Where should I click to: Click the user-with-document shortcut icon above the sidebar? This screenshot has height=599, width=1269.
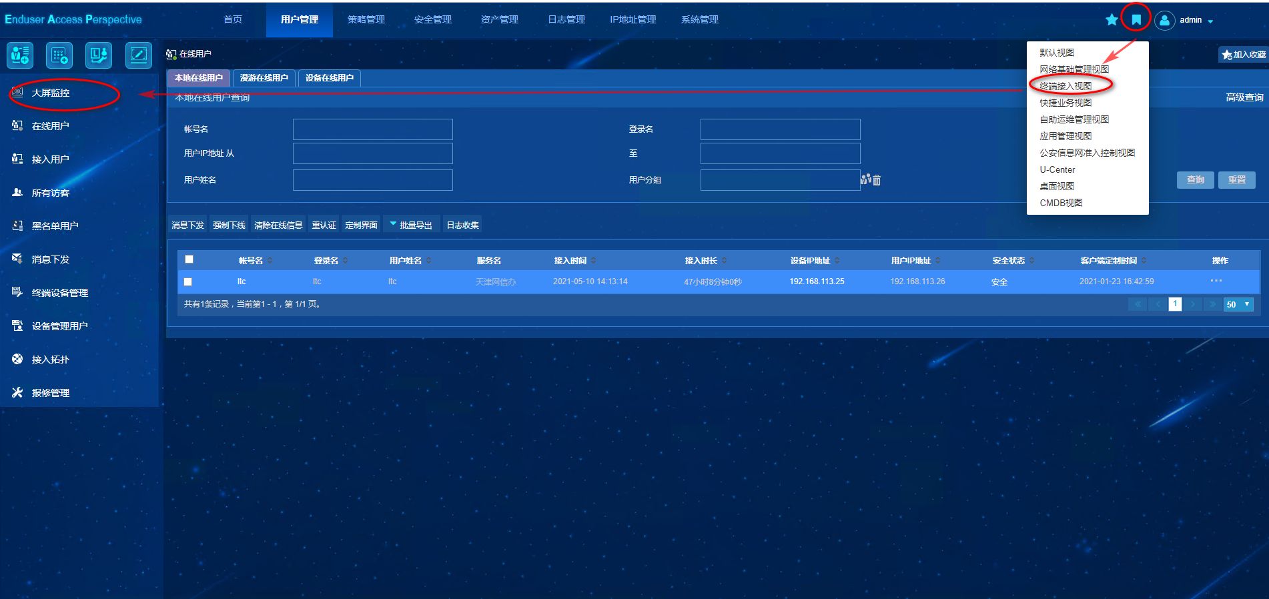pos(99,55)
